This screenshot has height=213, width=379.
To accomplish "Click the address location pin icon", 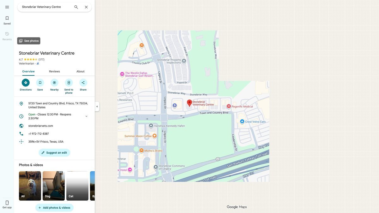I will 21,104.
